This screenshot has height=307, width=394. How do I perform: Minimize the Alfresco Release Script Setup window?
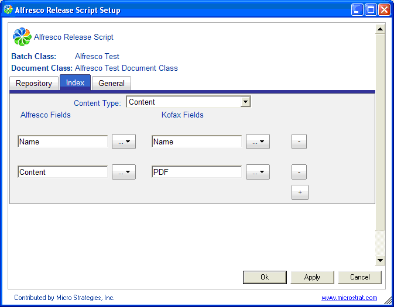pyautogui.click(x=357, y=10)
